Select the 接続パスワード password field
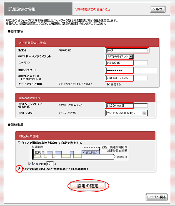Viewport: 175px width, 206px height. [x=131, y=70]
